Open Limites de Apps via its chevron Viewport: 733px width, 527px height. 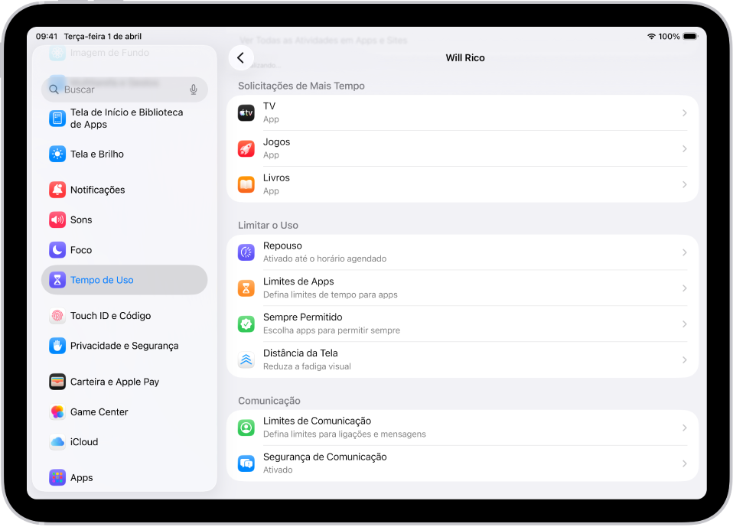point(684,288)
